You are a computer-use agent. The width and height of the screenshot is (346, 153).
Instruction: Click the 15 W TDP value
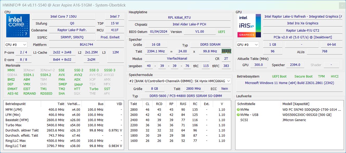pyautogui.click(x=114, y=23)
